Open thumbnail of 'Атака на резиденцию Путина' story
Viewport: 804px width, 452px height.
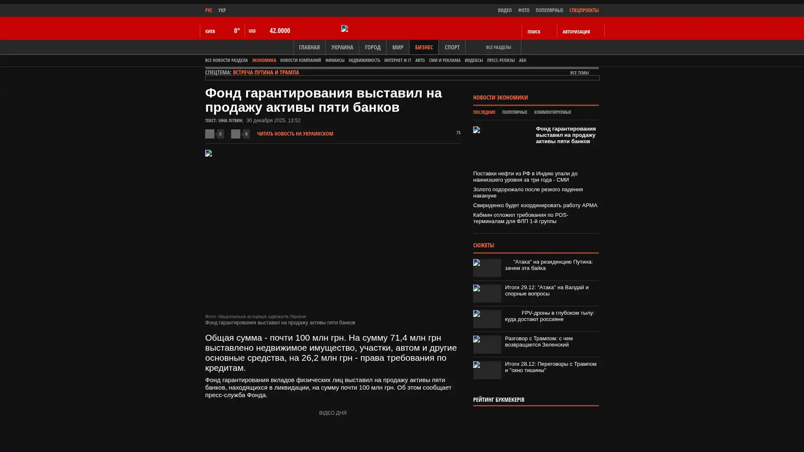coord(487,268)
